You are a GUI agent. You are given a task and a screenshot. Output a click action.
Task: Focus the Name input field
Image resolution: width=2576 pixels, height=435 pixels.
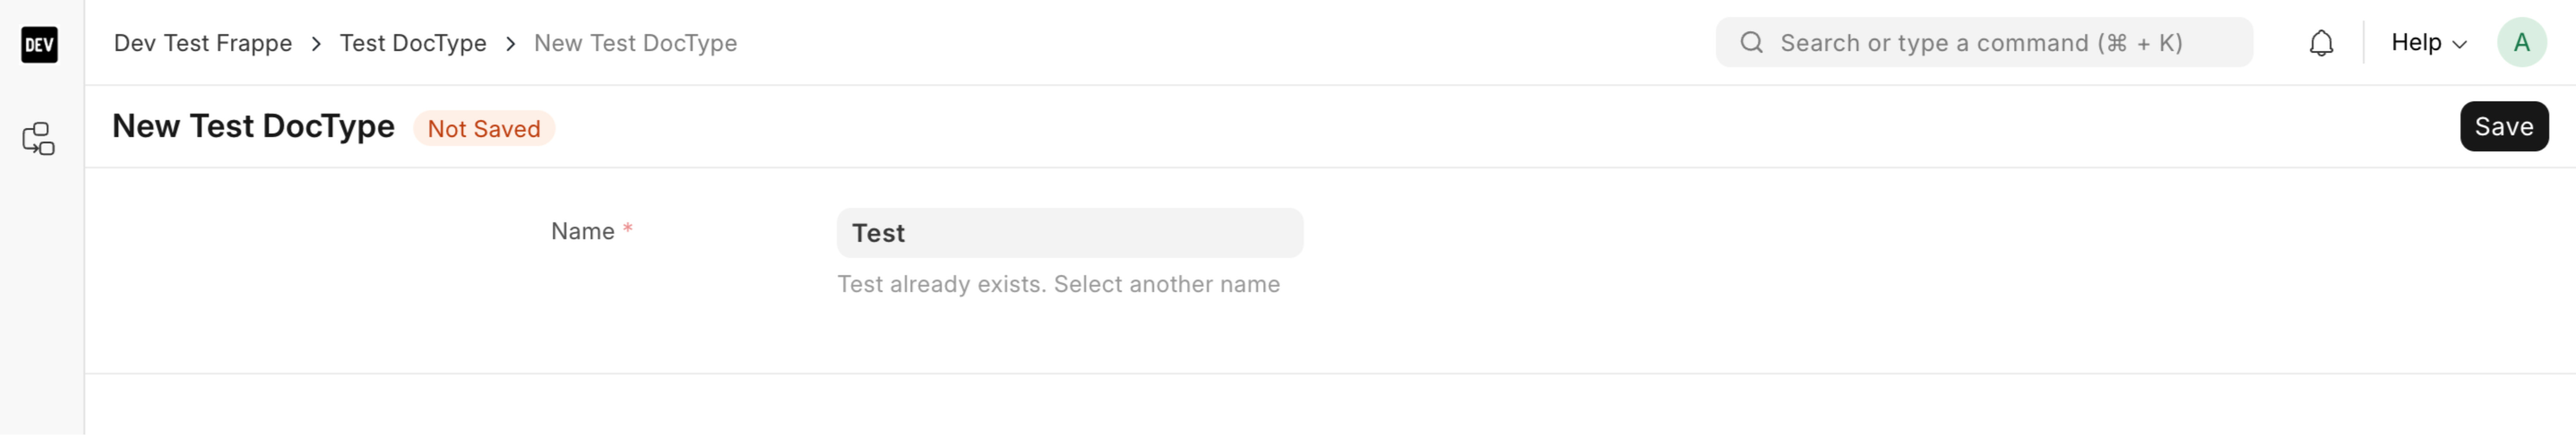tap(1070, 232)
